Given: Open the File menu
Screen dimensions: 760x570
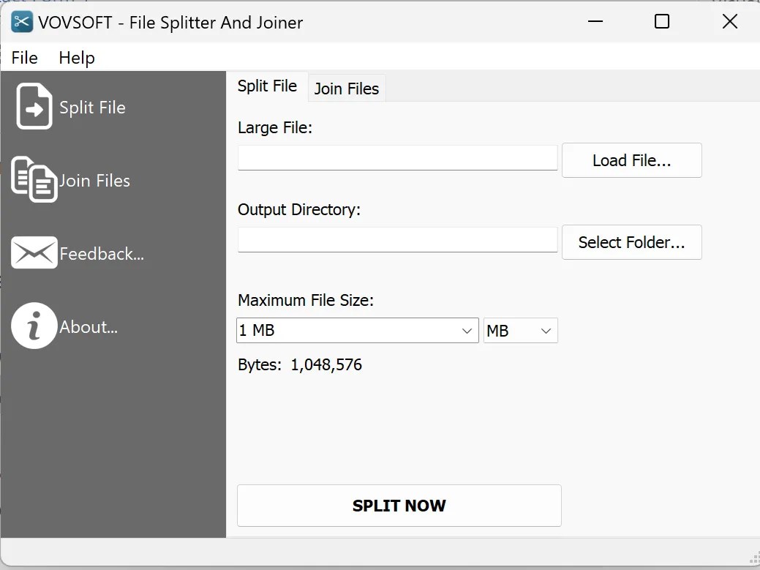Looking at the screenshot, I should tap(23, 57).
